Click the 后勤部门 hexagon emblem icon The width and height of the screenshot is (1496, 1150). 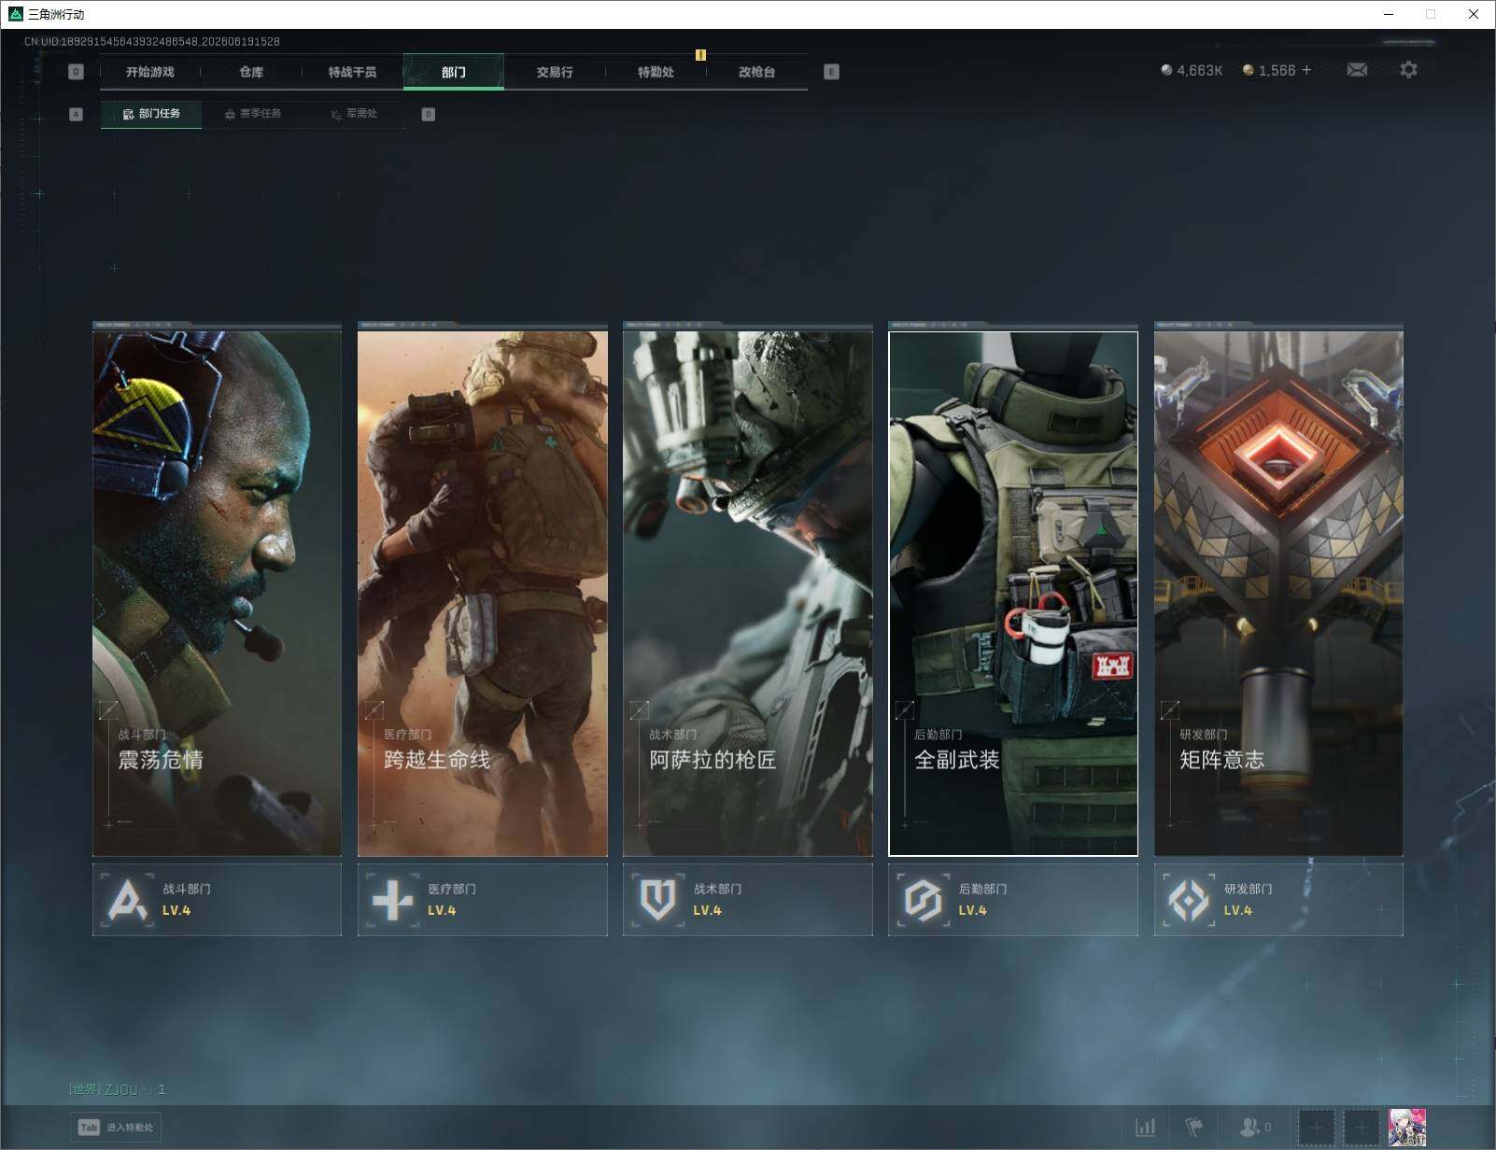(x=923, y=900)
